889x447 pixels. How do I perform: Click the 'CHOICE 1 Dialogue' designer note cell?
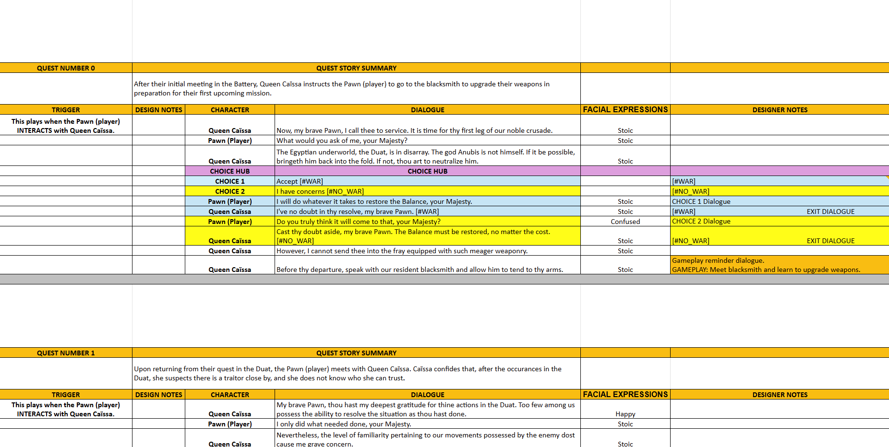[x=779, y=201]
